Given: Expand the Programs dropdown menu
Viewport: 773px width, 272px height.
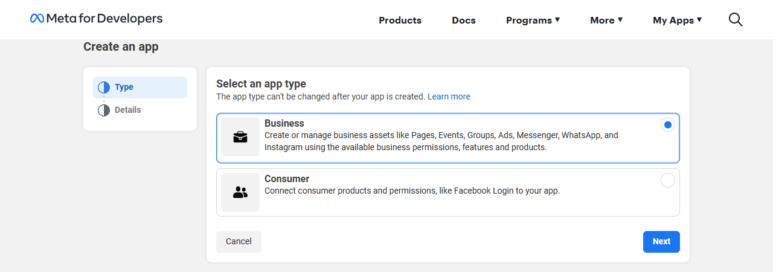Looking at the screenshot, I should tap(533, 20).
